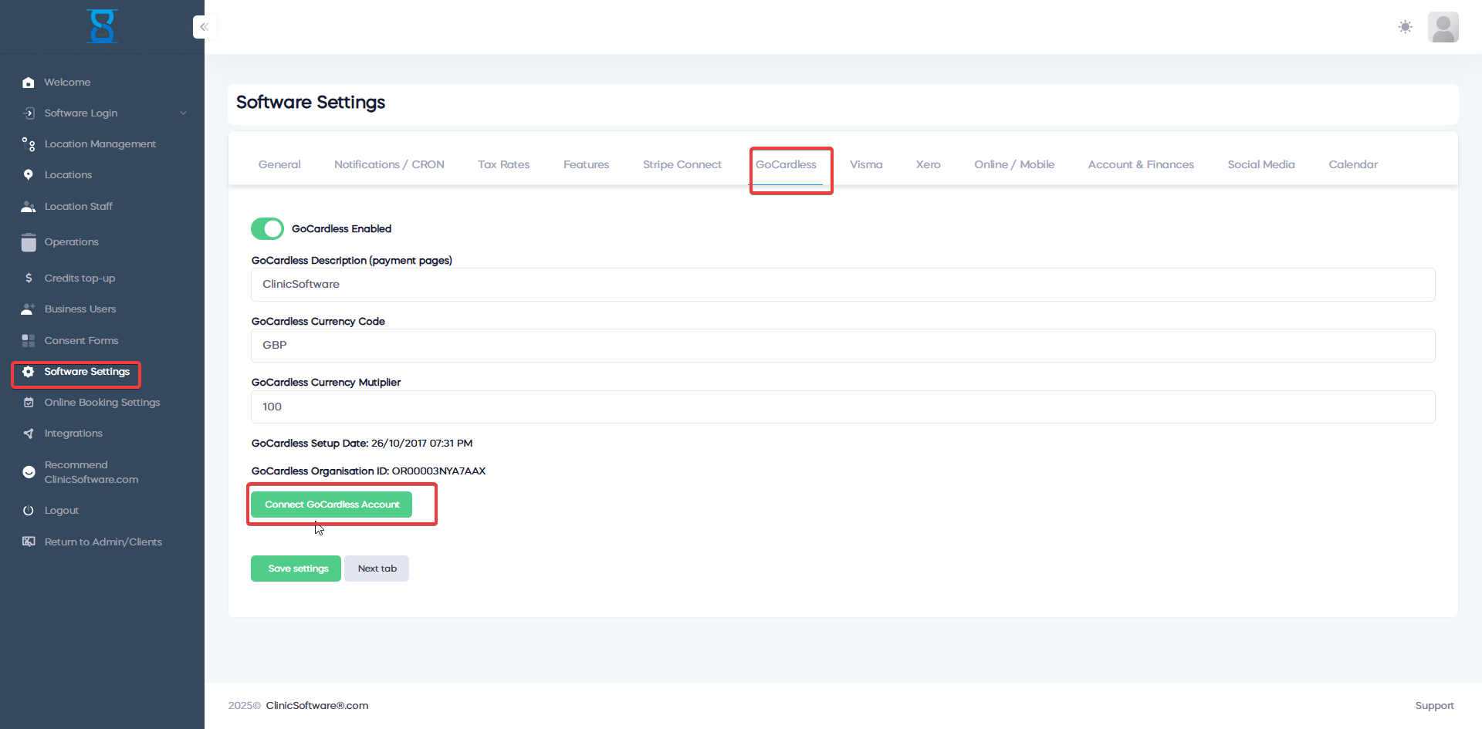Click the GoCardless Currency Code field
1482x729 pixels.
[842, 346]
